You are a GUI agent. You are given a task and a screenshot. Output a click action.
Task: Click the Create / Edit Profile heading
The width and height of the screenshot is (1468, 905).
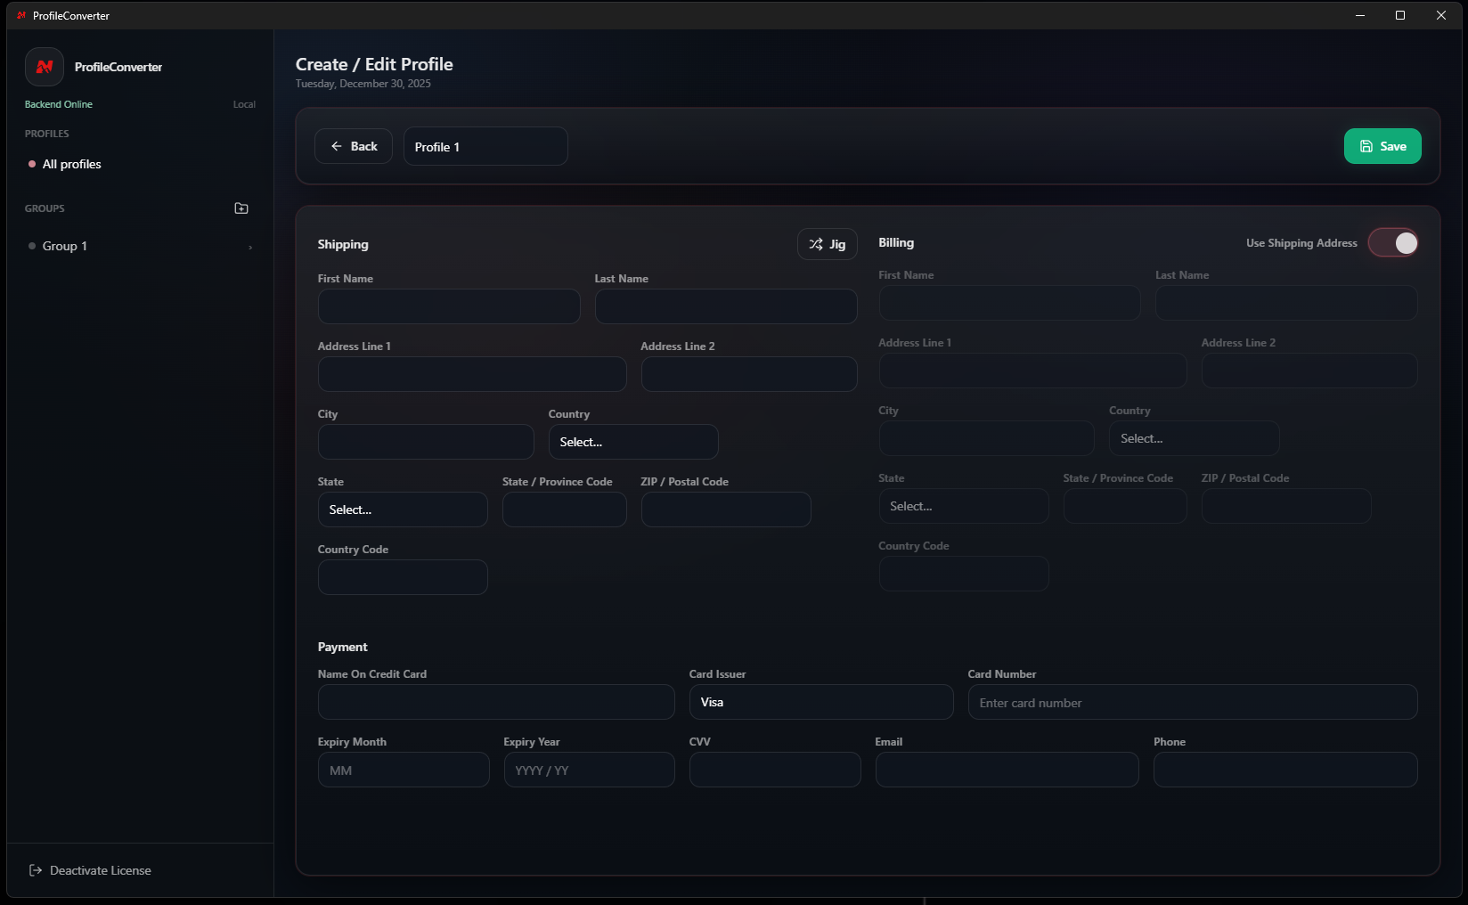tap(374, 64)
